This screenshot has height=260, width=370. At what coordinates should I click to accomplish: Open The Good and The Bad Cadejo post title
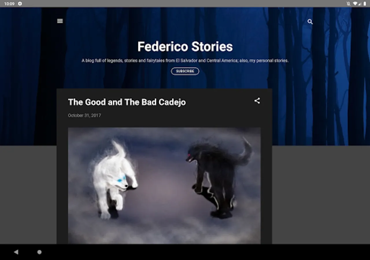(127, 102)
